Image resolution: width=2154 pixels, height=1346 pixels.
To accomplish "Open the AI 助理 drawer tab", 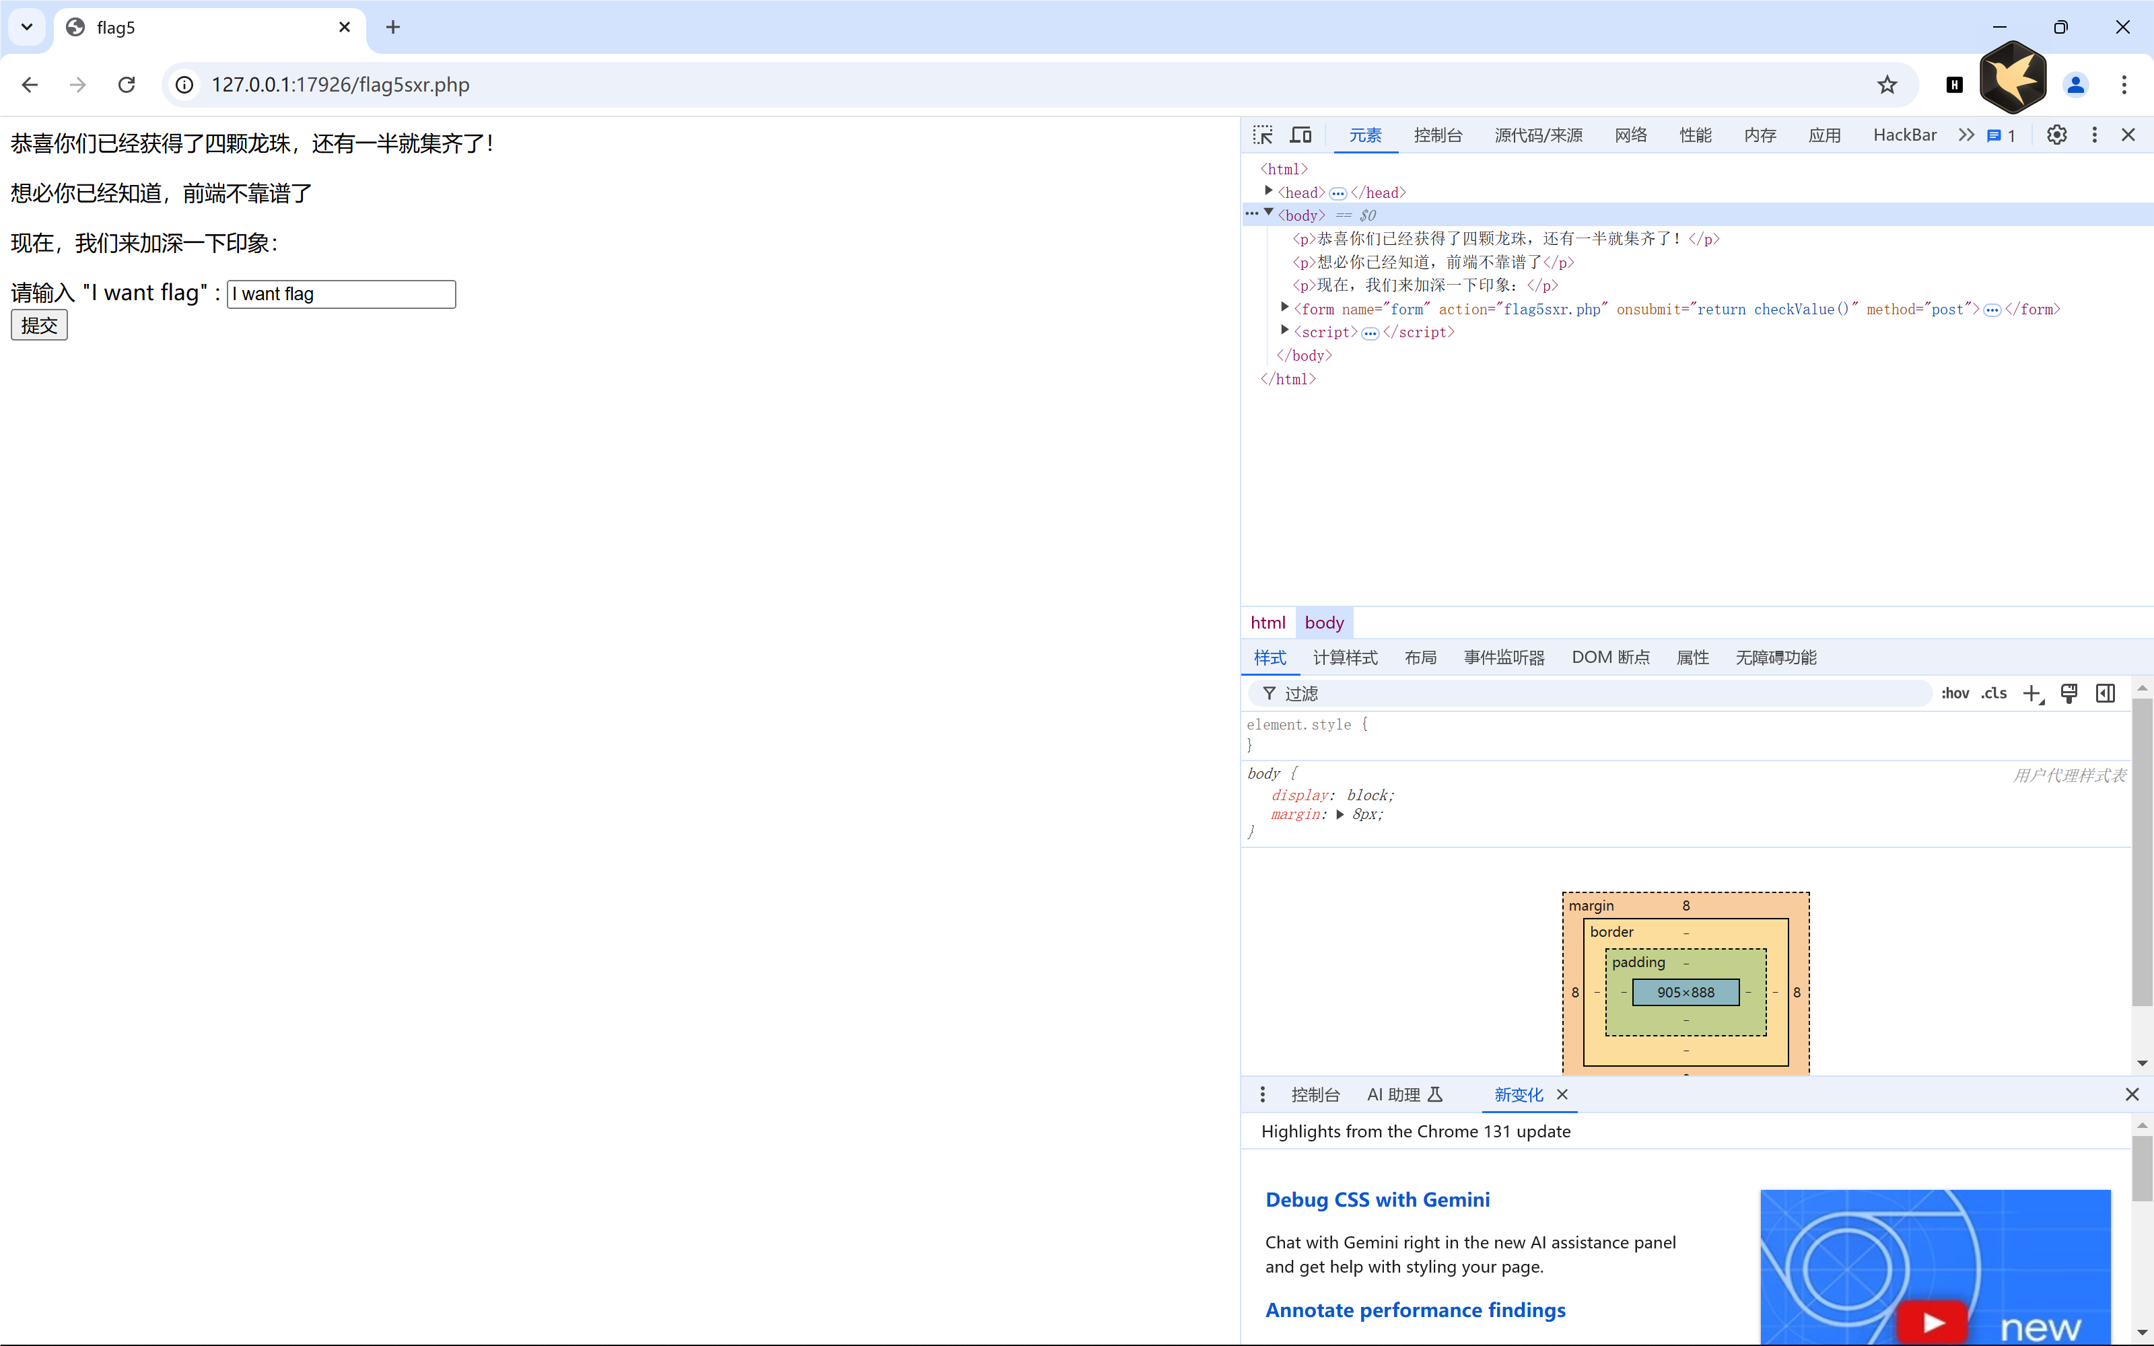I will 1405,1094.
